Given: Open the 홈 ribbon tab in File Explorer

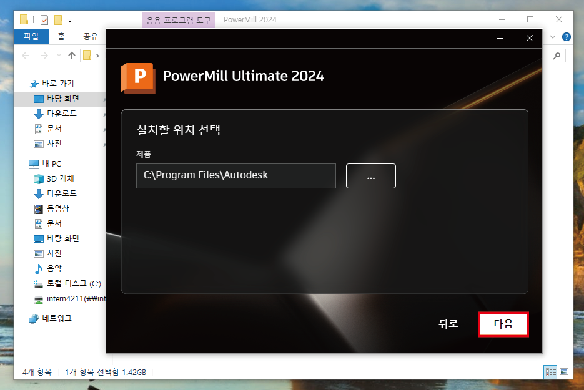Looking at the screenshot, I should tap(61, 36).
